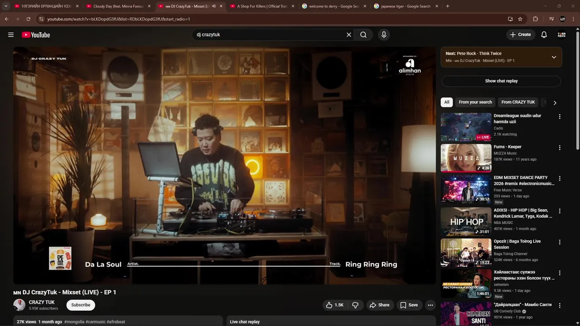
Task: Close the A Shop For Killers tab
Action: pyautogui.click(x=293, y=6)
